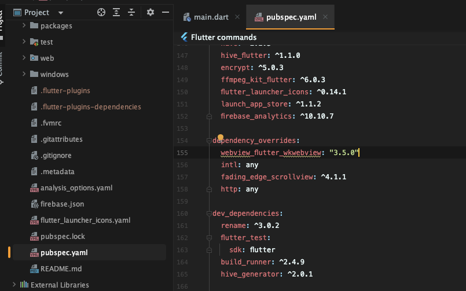The width and height of the screenshot is (466, 291).
Task: Hide the Project tool window
Action: 166,12
